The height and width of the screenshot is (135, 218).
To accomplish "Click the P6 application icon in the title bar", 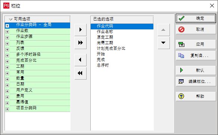I will (x=6, y=6).
